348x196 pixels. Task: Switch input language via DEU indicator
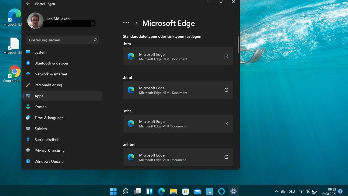pos(292,192)
